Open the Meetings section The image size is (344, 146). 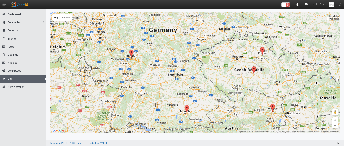[23, 55]
